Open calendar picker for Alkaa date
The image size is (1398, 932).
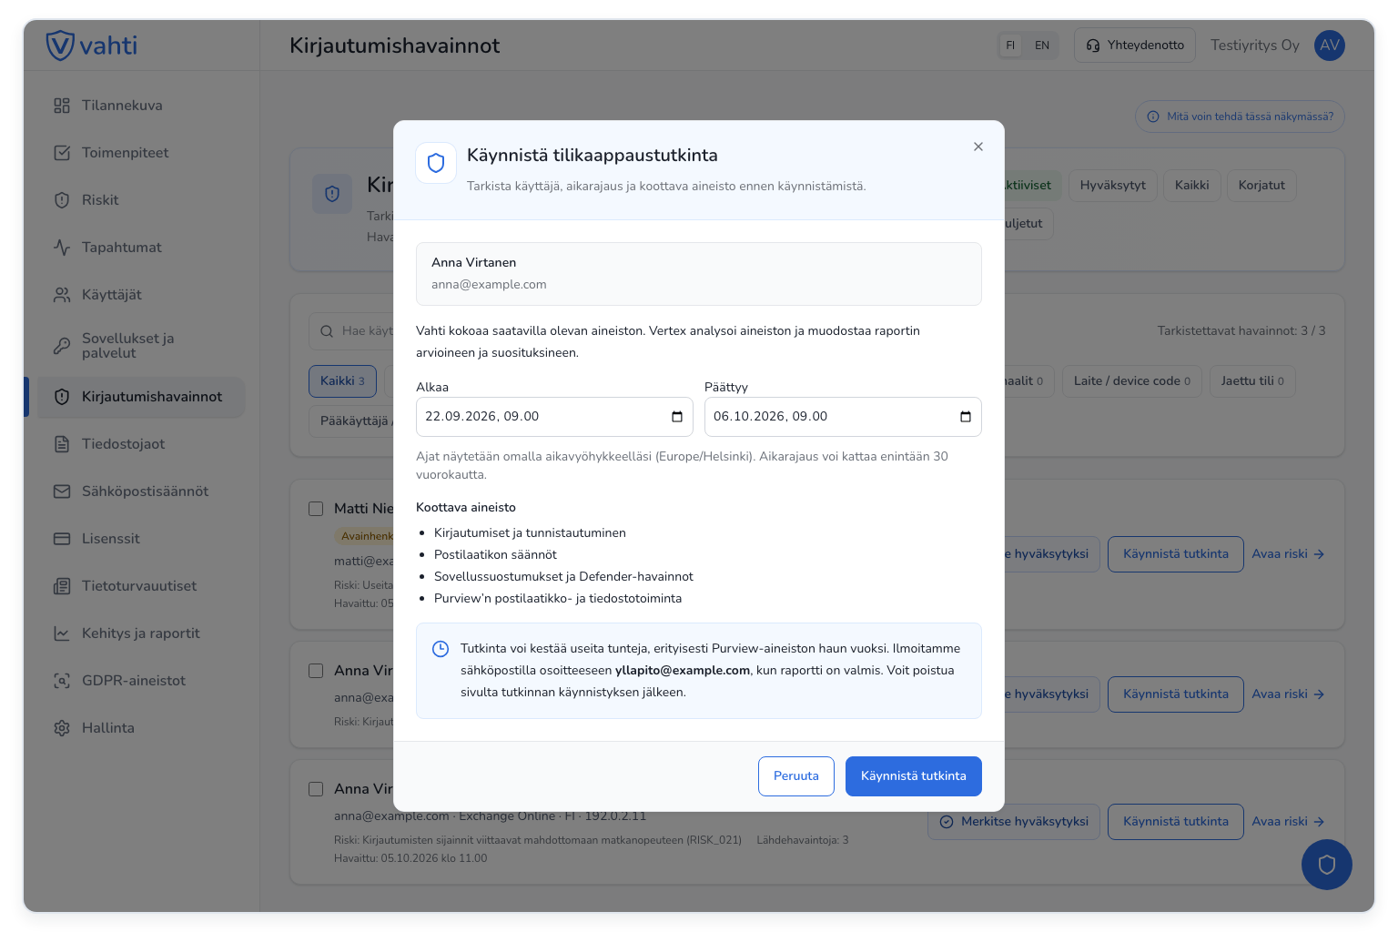tap(677, 417)
